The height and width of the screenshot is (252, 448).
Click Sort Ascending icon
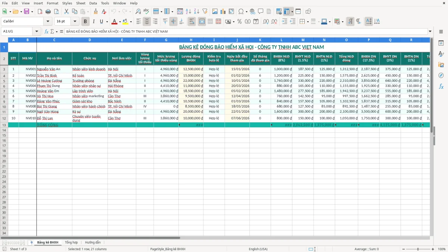pyautogui.click(x=189, y=12)
